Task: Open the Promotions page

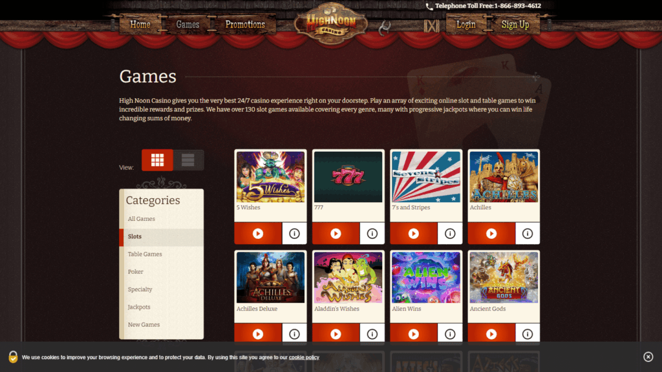Action: pyautogui.click(x=245, y=25)
